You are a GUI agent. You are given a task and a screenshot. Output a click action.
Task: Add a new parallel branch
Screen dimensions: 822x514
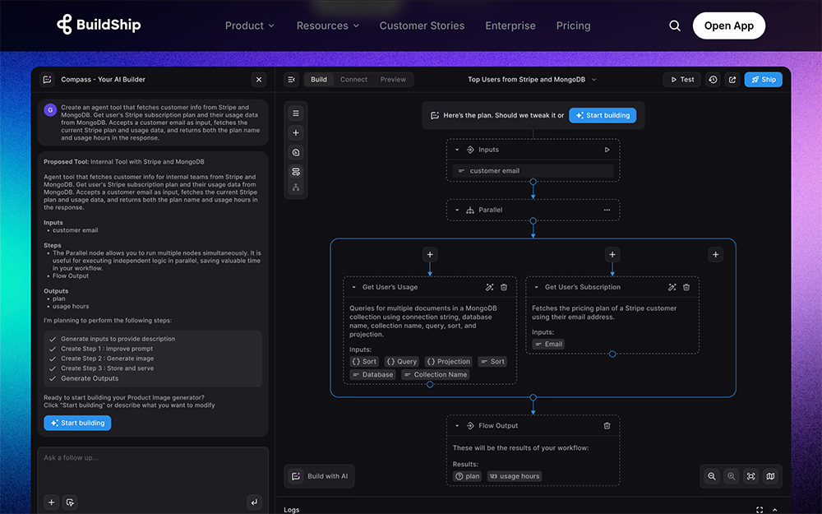(x=716, y=255)
